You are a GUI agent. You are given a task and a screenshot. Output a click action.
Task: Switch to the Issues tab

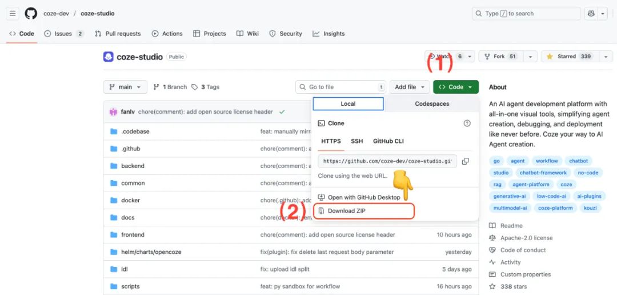[x=64, y=34]
